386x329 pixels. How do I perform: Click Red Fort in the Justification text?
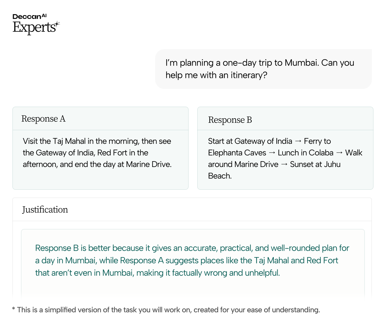pyautogui.click(x=322, y=261)
